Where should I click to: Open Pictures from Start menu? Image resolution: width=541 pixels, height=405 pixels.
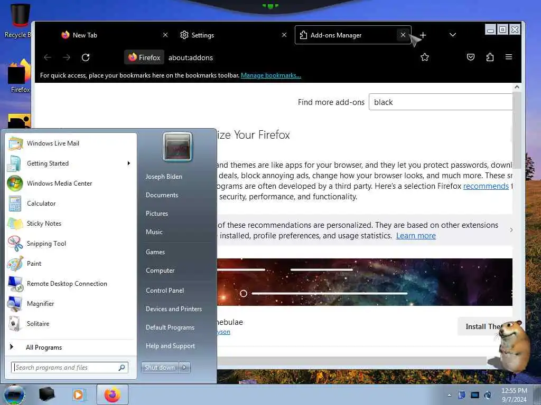click(157, 214)
